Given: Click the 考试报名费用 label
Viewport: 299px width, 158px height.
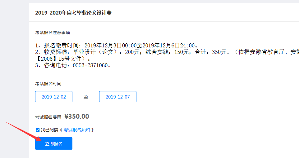Looking at the screenshot, I should point(48,117).
